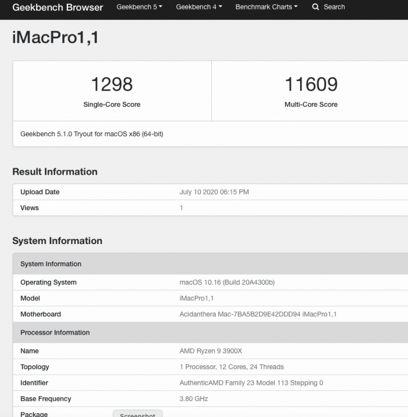Expand the Geekbench 5 dropdown menu
The width and height of the screenshot is (408, 417).
coord(139,7)
